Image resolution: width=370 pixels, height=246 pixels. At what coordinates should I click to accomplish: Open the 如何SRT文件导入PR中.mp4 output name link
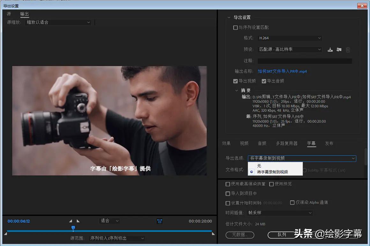click(283, 71)
